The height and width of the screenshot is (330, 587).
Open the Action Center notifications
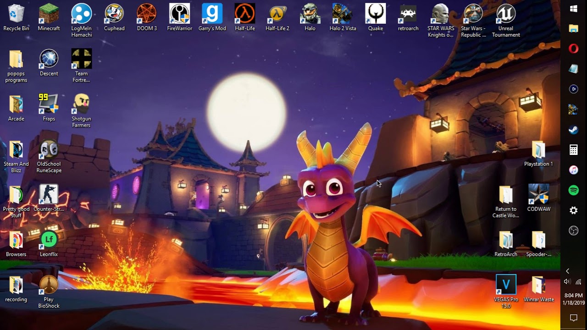click(573, 318)
